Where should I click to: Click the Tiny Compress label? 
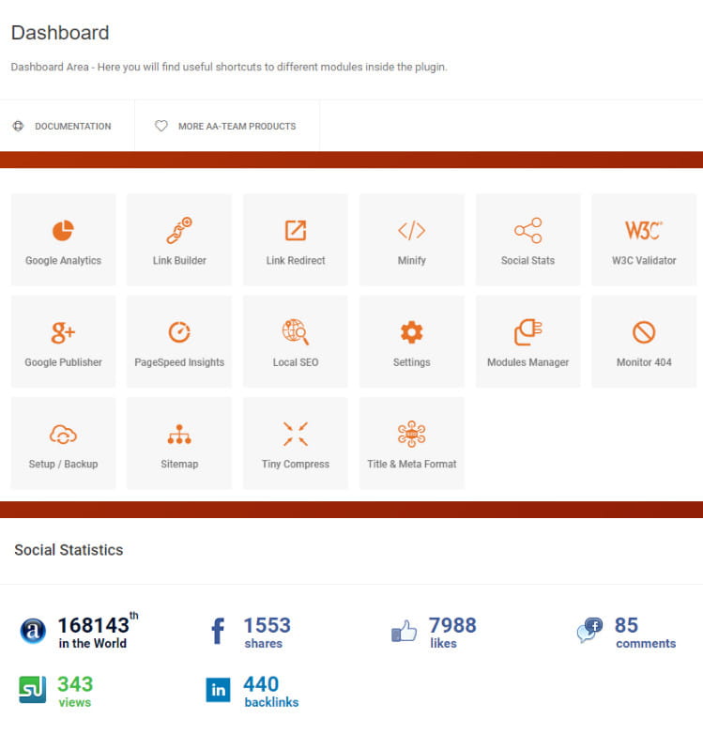coord(296,464)
